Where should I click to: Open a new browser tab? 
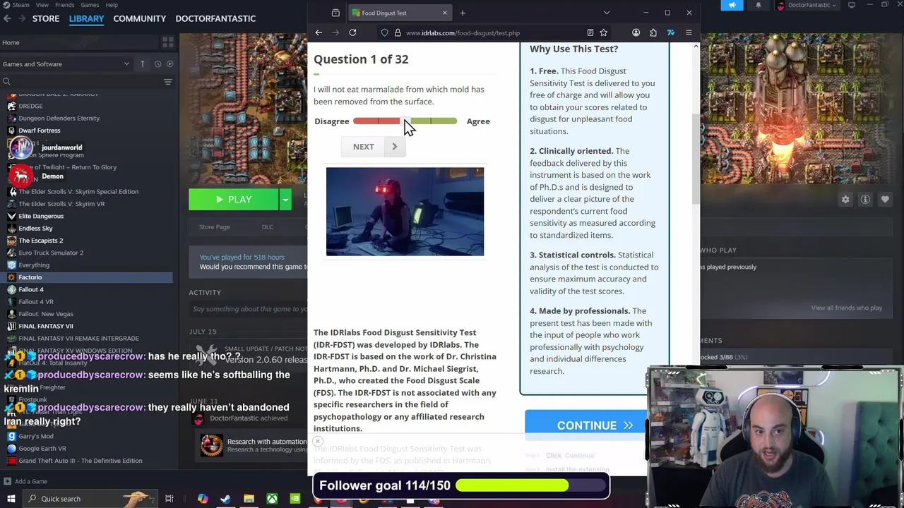pyautogui.click(x=463, y=13)
